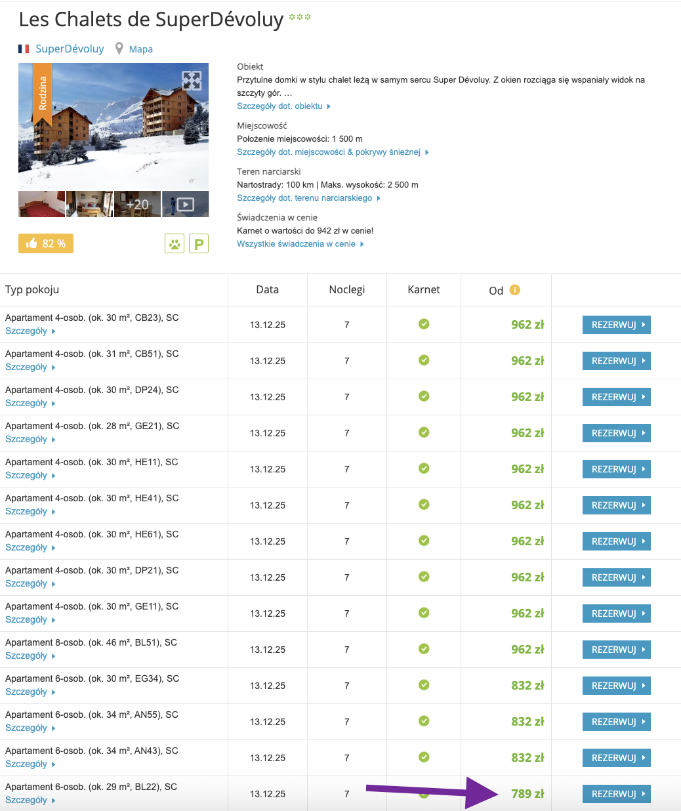Click REZERWUJ for the DP24 apartment

[617, 397]
